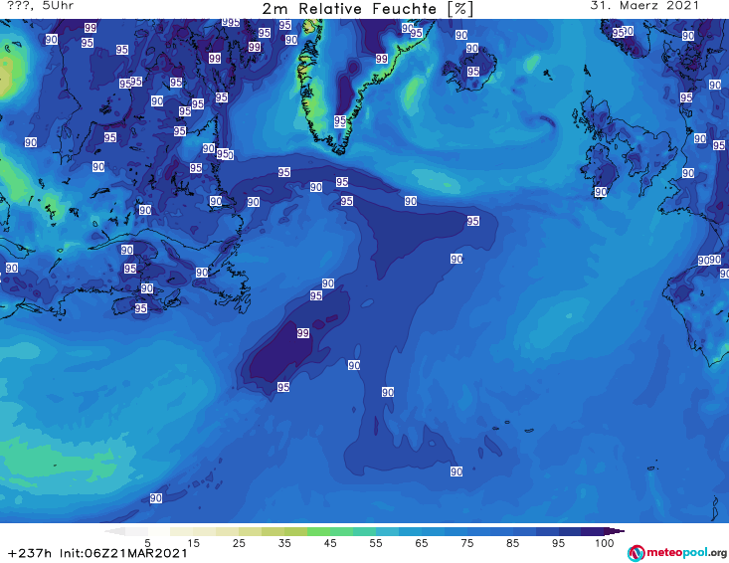Click the pointed purple arrow end of the color bar
Screen dimensions: 729x563
point(615,531)
